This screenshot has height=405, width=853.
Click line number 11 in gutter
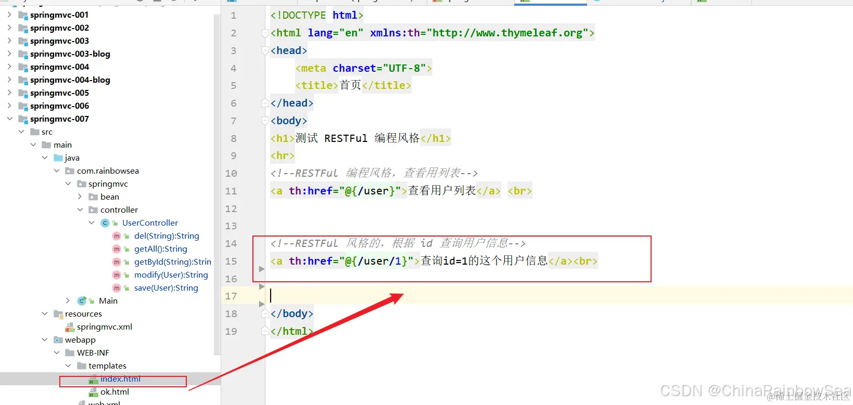[231, 191]
